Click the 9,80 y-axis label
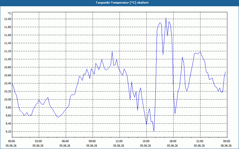 pyautogui.click(x=8, y=108)
